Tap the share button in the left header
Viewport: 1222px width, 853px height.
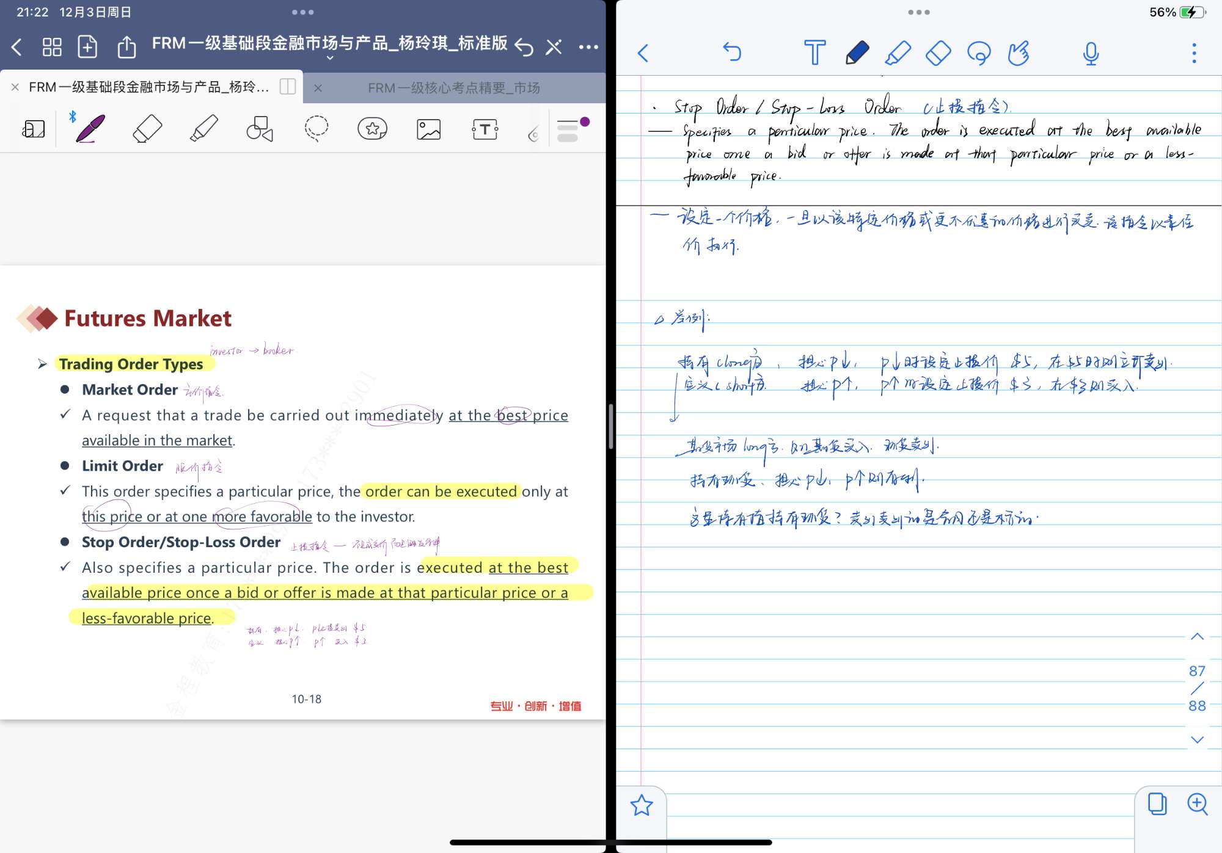coord(126,47)
